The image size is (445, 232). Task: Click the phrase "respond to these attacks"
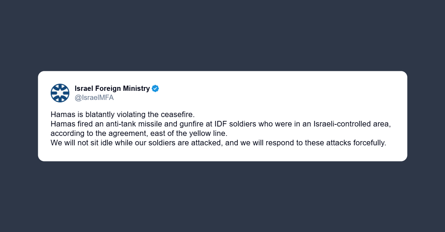308,143
